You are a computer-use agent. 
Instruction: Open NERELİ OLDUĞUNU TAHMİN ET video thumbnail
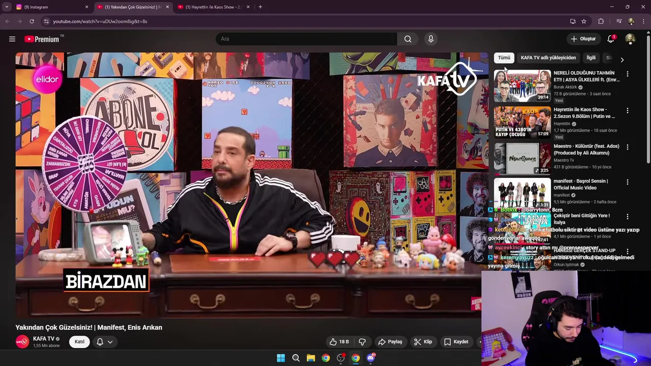[522, 85]
